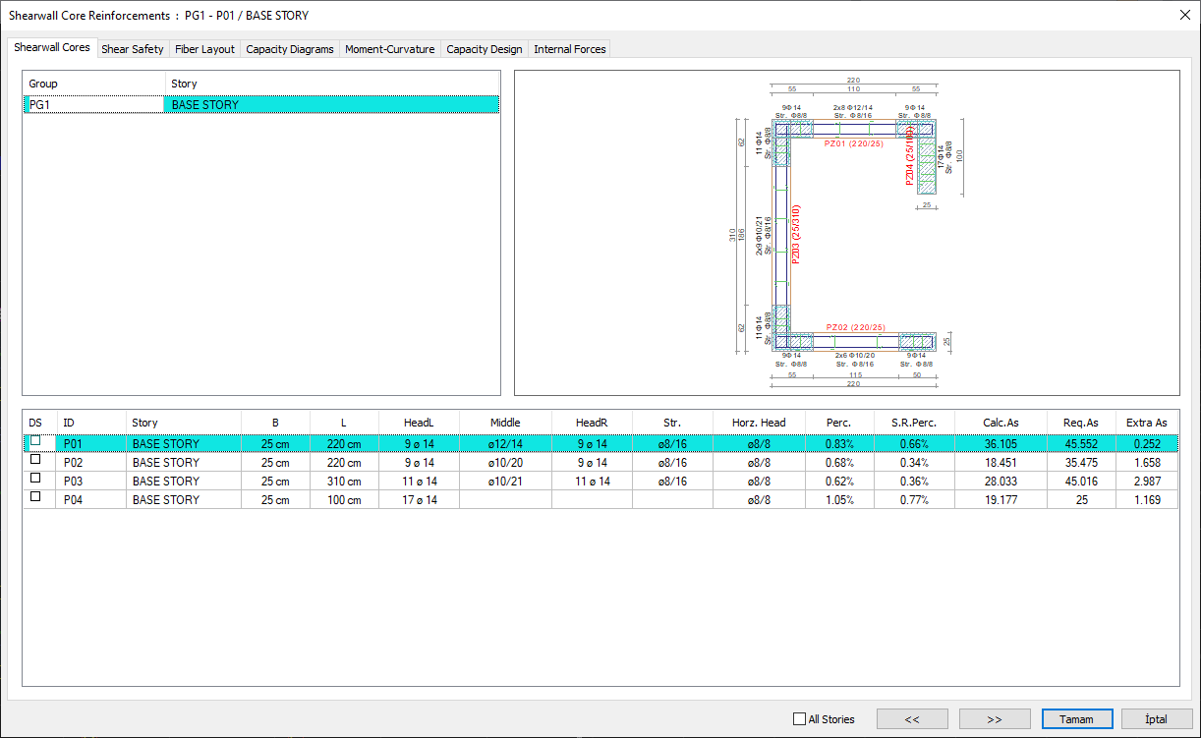Click the Req.As column header

[1080, 423]
